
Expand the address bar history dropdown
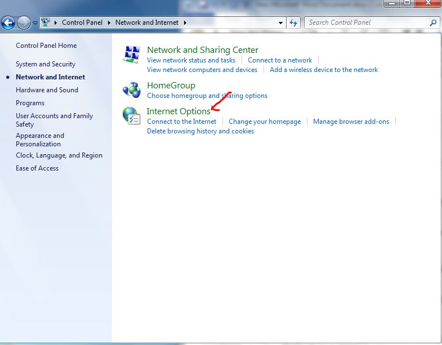pyautogui.click(x=281, y=23)
